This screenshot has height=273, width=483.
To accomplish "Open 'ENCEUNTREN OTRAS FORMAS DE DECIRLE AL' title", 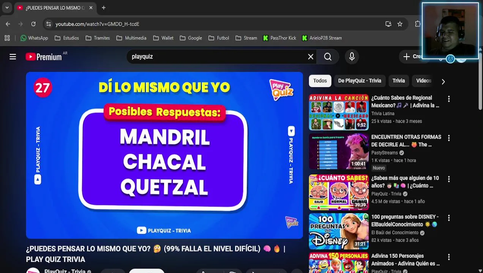I will [x=406, y=141].
